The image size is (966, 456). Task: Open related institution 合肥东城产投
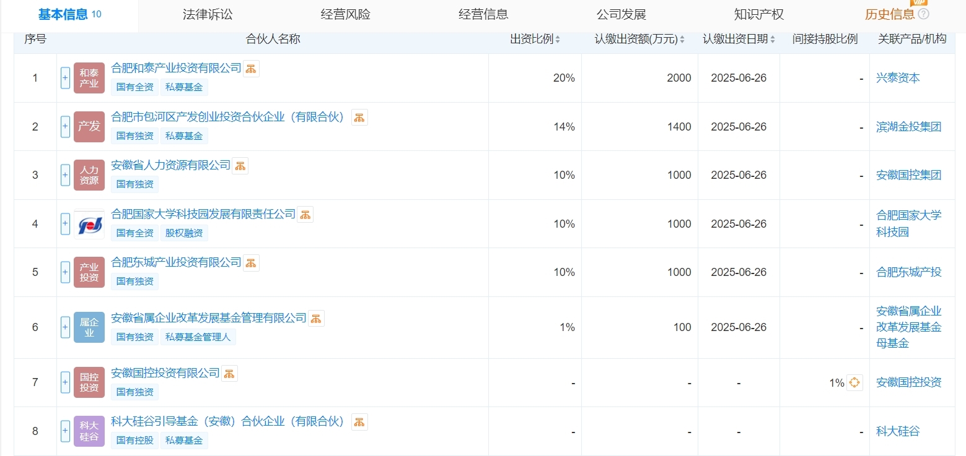(x=909, y=272)
